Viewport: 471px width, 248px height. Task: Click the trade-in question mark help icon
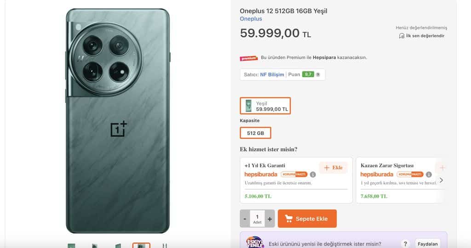pos(405,244)
